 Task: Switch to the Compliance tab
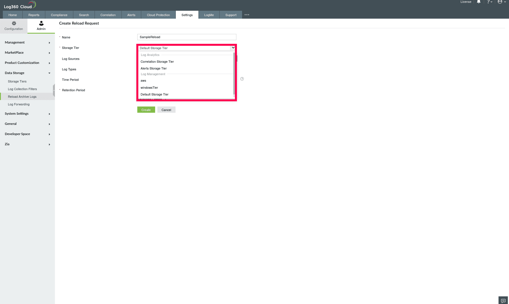pos(59,15)
